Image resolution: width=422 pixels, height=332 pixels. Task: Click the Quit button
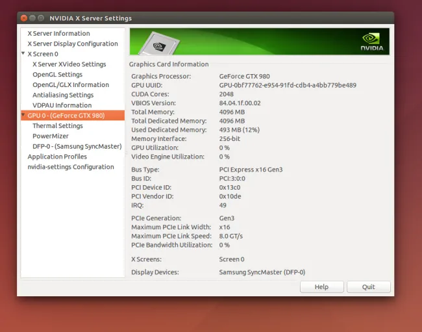point(369,287)
